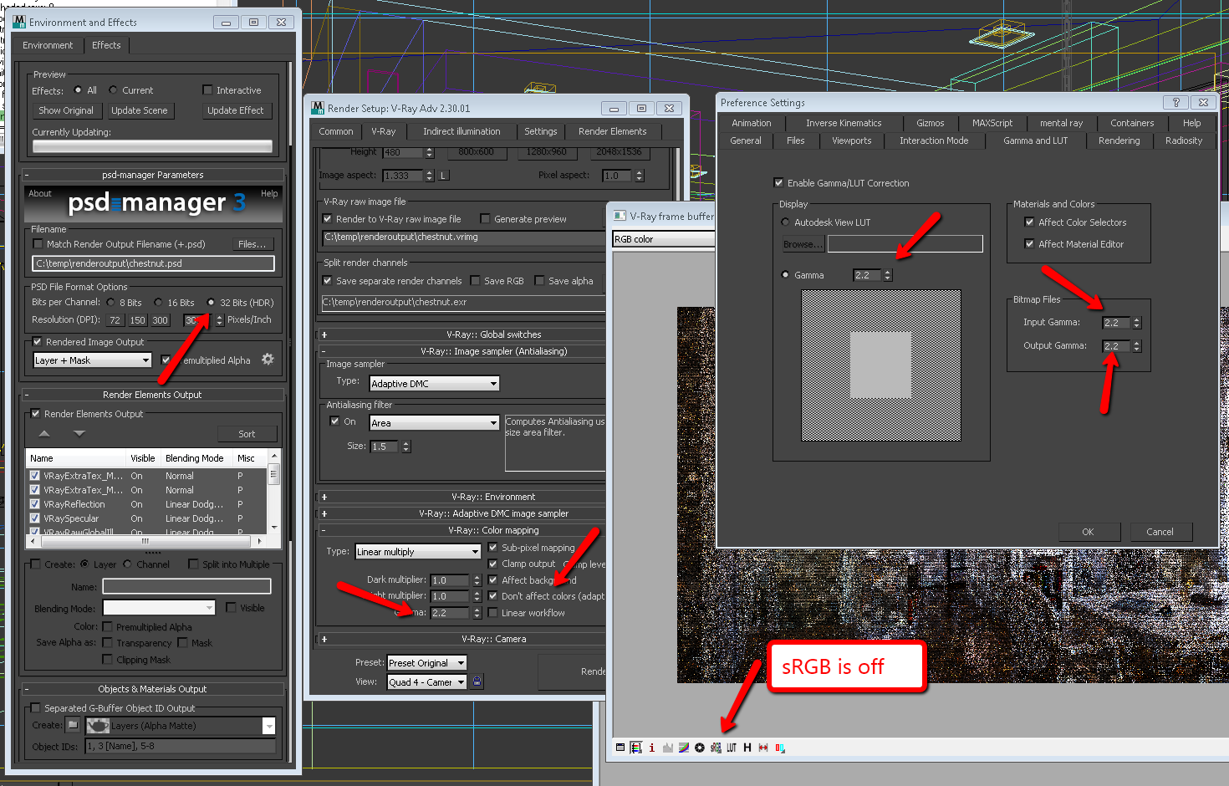Open the Layer + Mask output dropdown
This screenshot has height=786, width=1229.
(92, 360)
